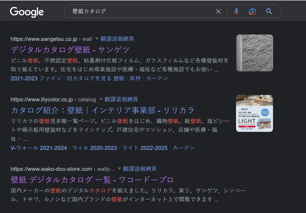The width and height of the screenshot is (306, 213).
Task: Open result カタログ紹介：壁紙 リリカラ
Action: (x=103, y=110)
